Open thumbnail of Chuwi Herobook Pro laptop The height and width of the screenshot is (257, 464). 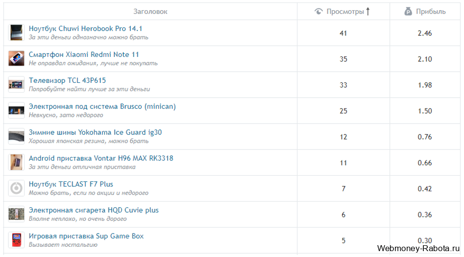pyautogui.click(x=16, y=32)
